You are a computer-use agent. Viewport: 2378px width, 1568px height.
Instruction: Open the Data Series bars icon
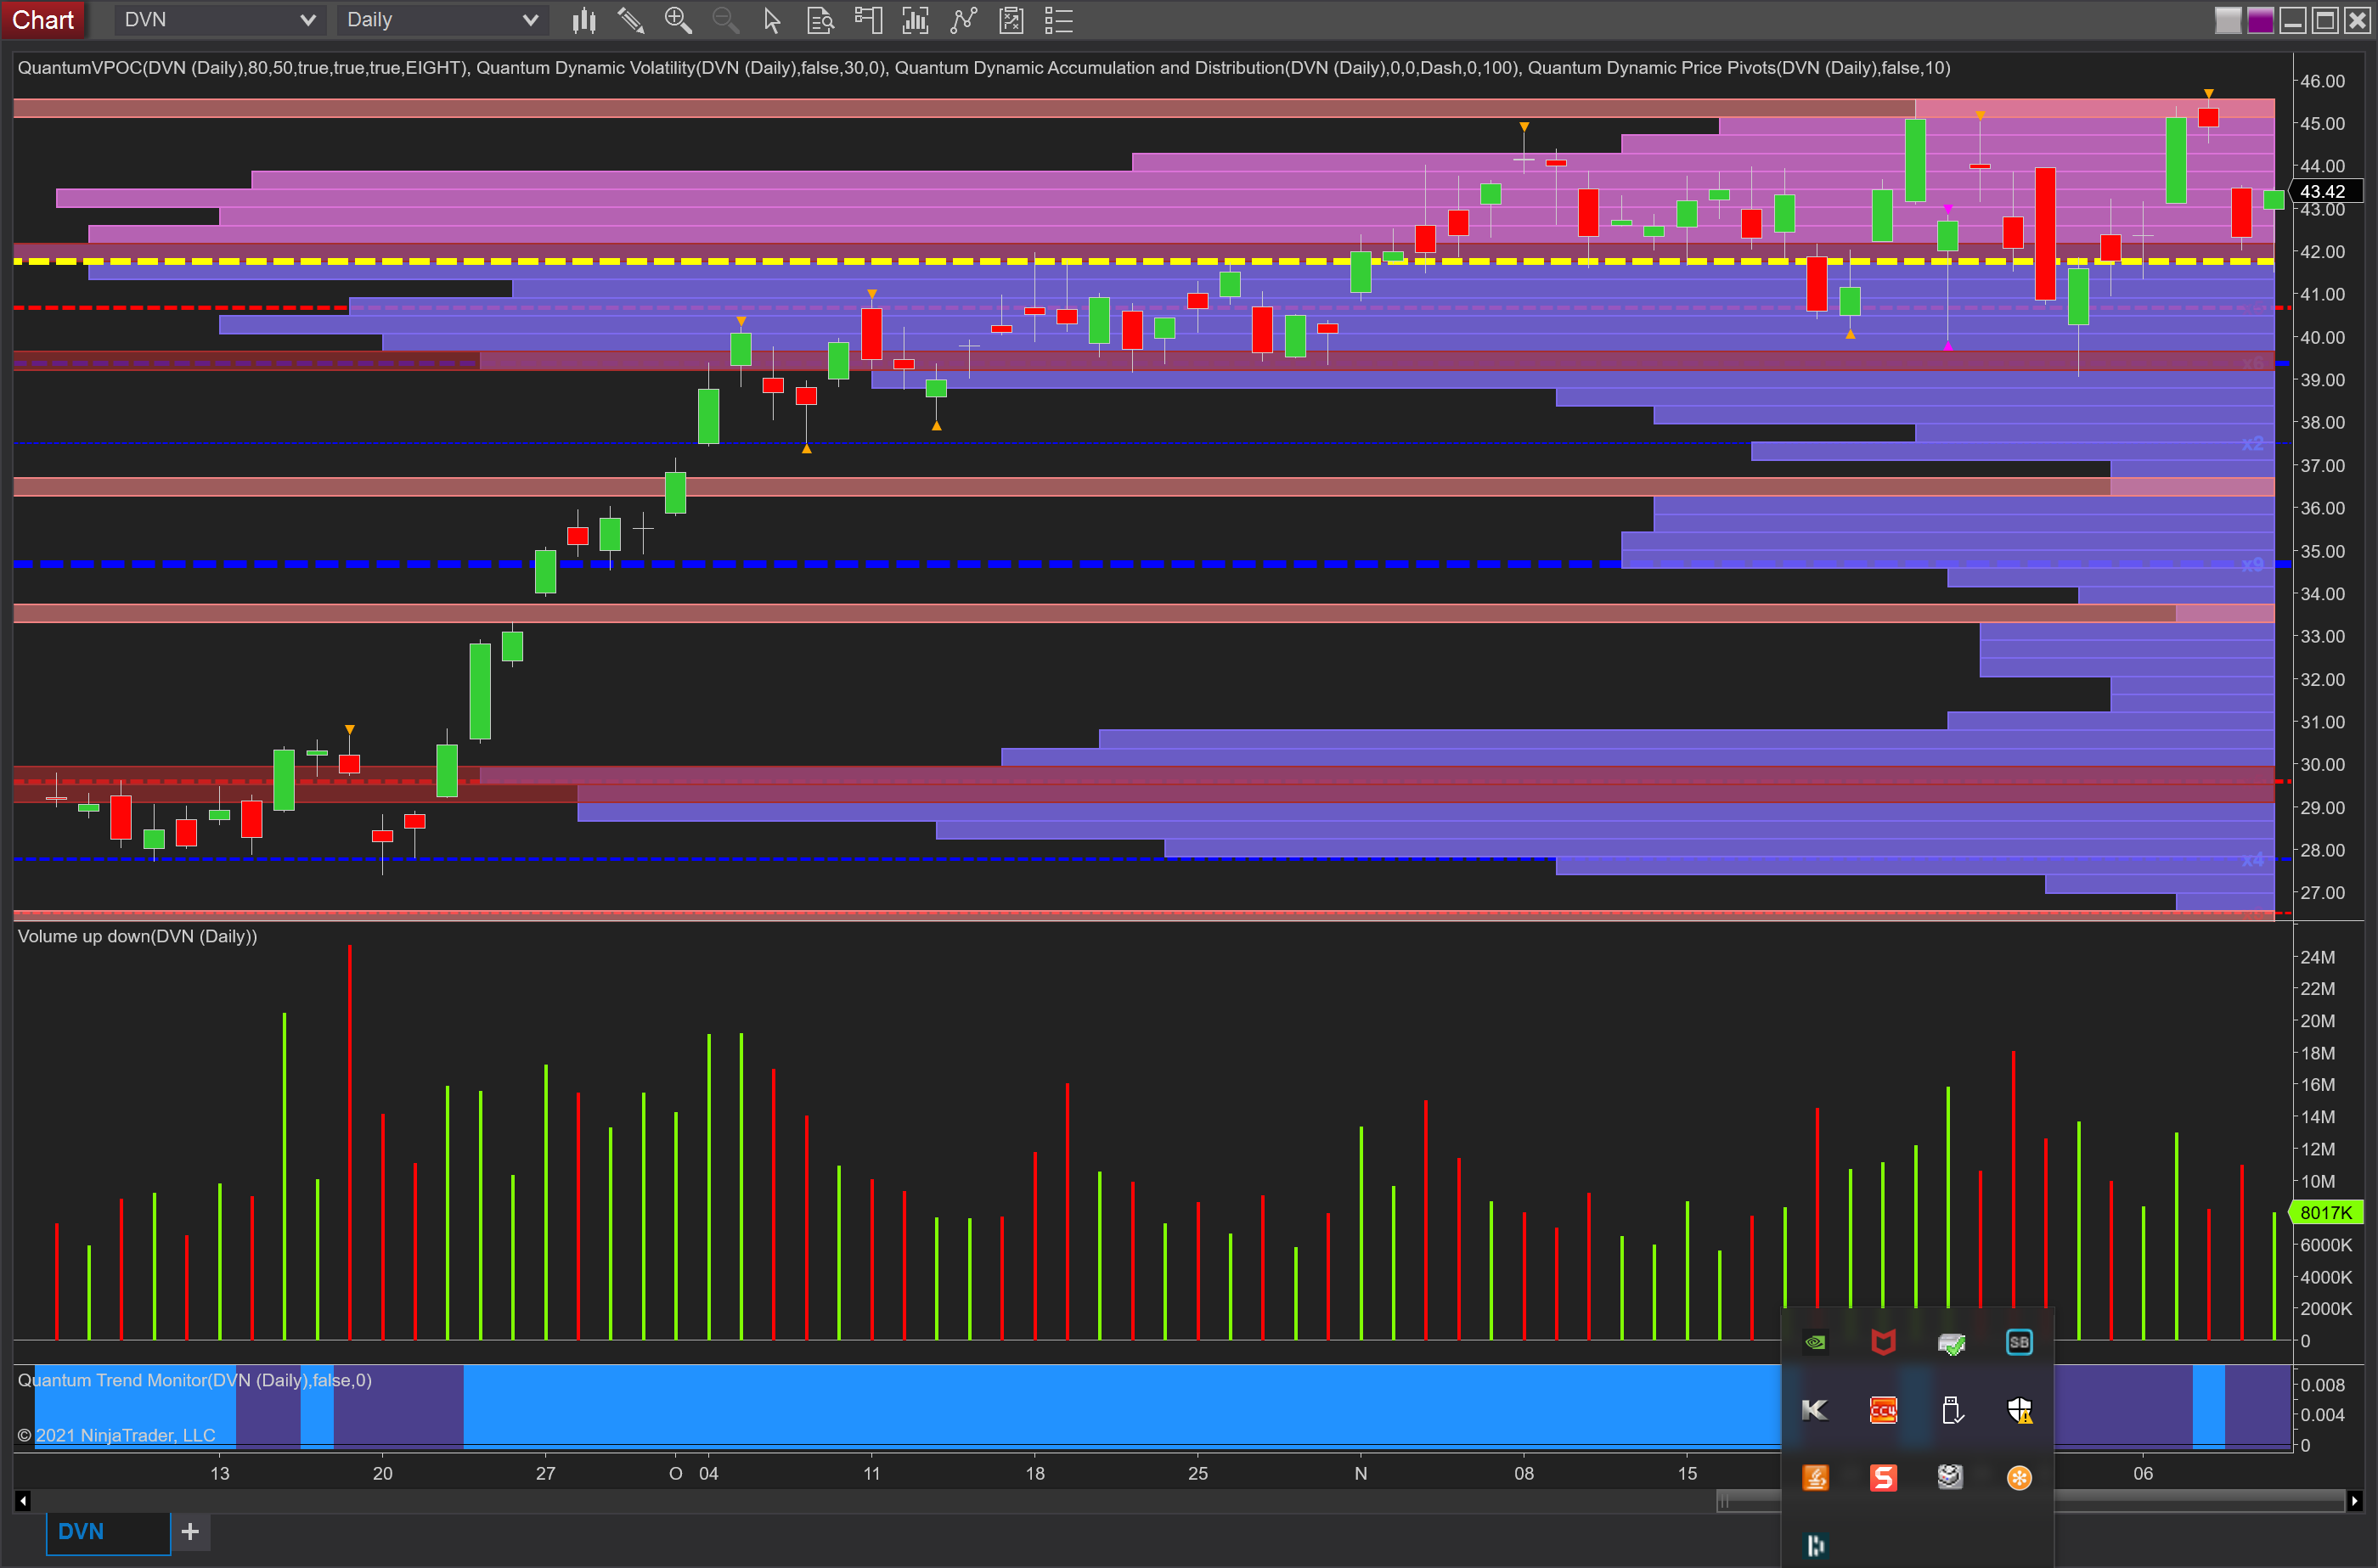(584, 20)
